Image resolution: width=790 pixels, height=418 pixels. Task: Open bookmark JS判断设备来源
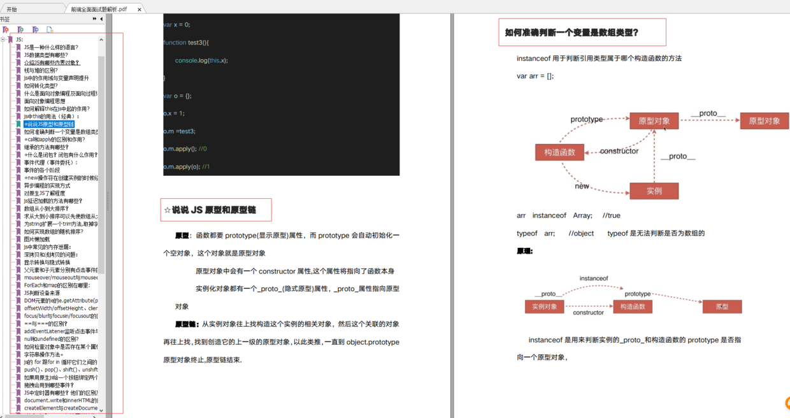click(42, 293)
